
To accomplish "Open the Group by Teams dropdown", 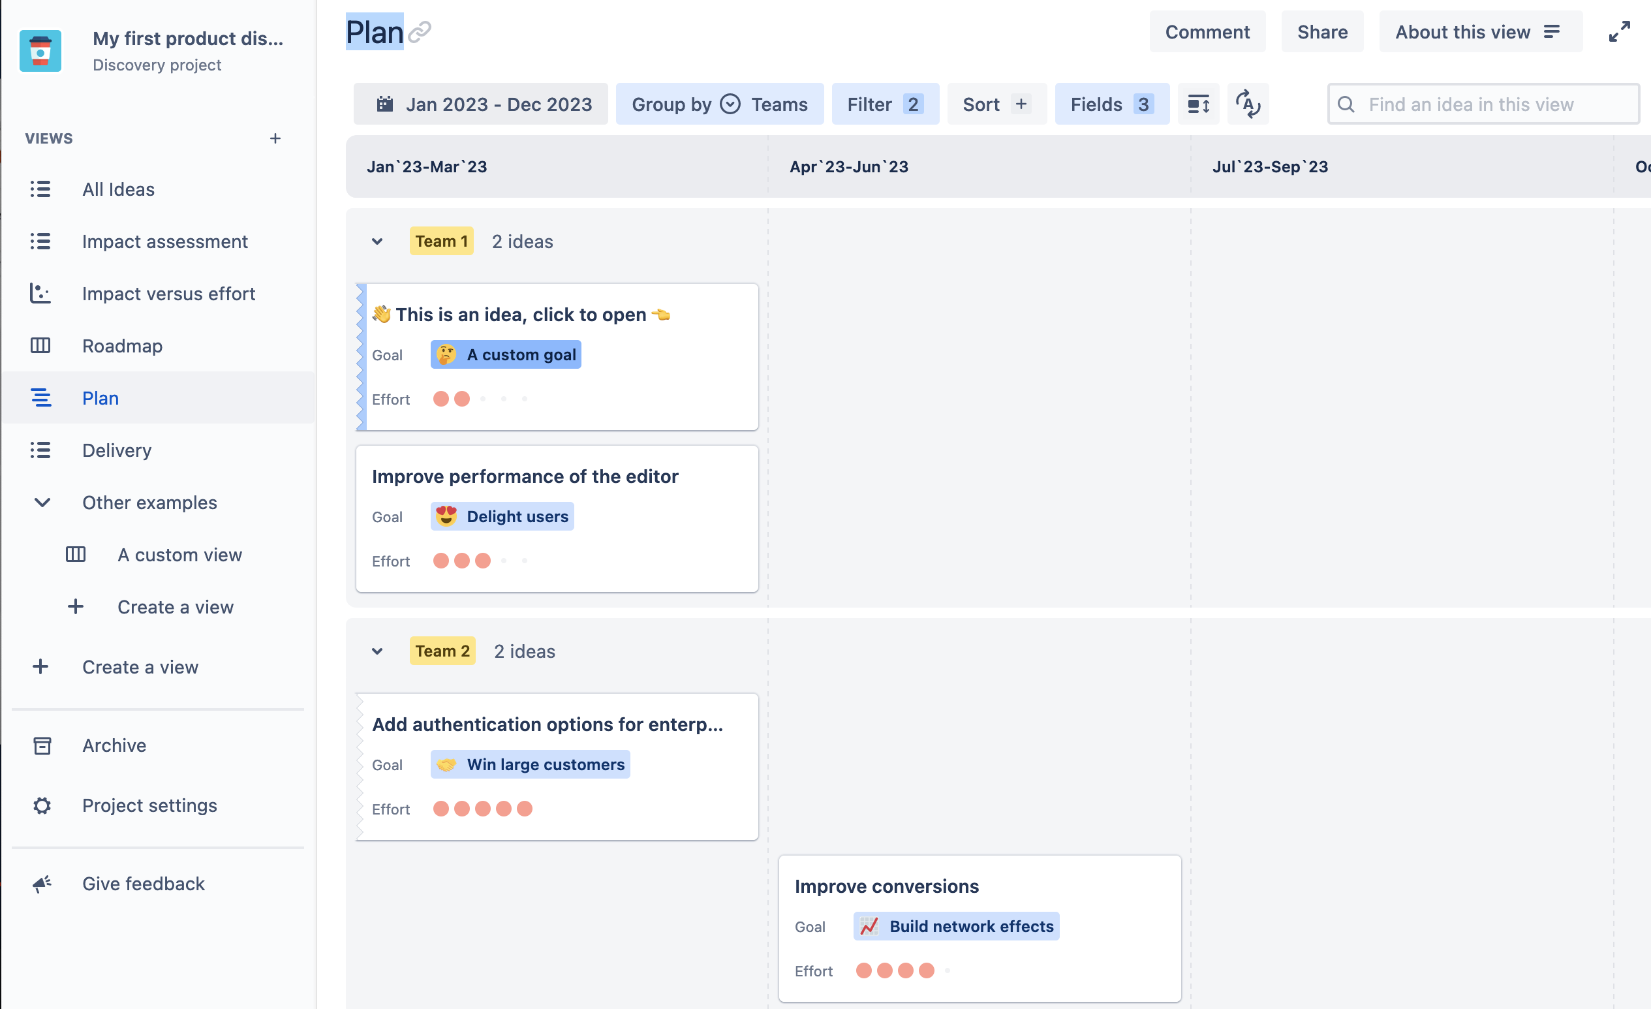I will 719,104.
